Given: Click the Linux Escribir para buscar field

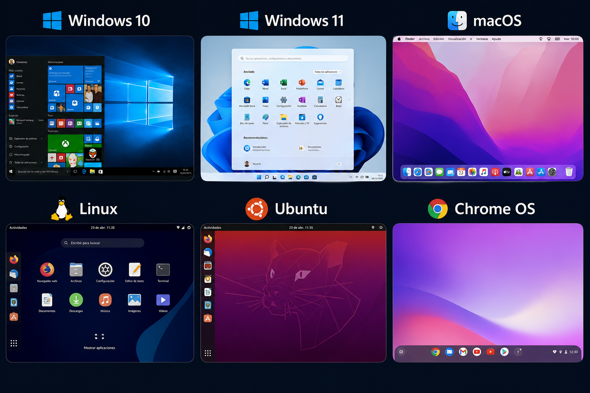Looking at the screenshot, I should pos(103,243).
